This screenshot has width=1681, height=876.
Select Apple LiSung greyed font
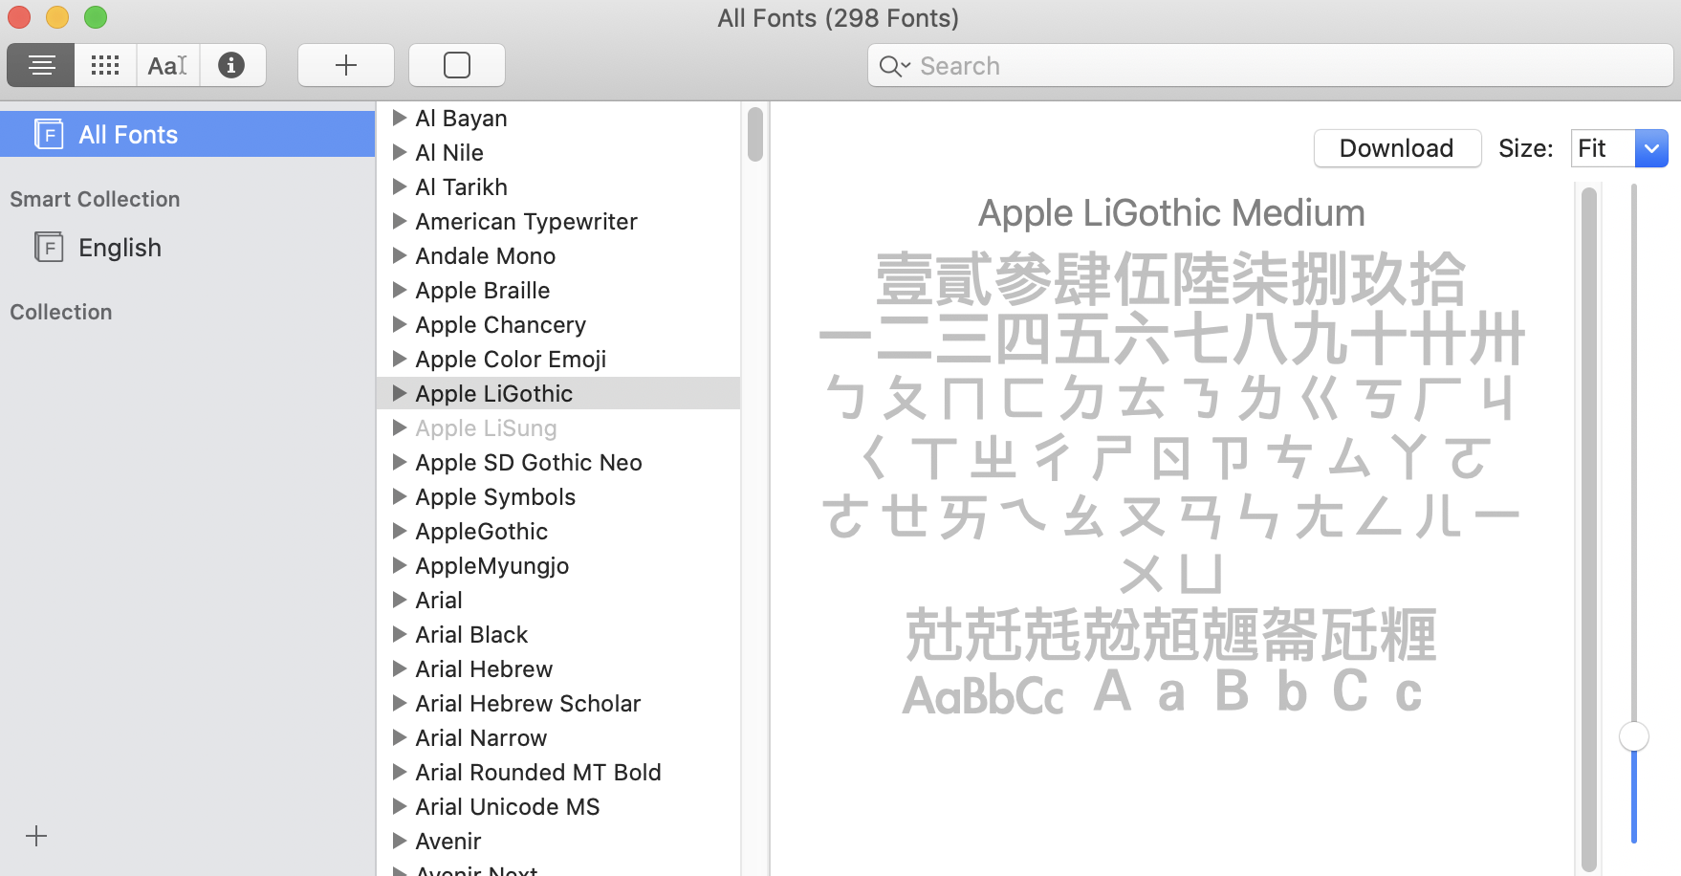click(486, 427)
